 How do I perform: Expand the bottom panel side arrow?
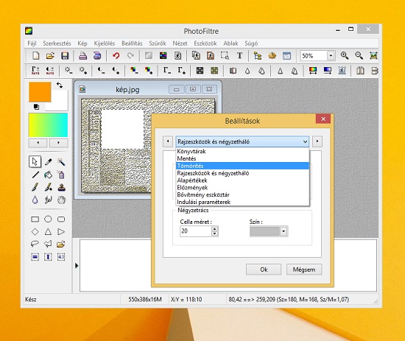tap(77, 265)
